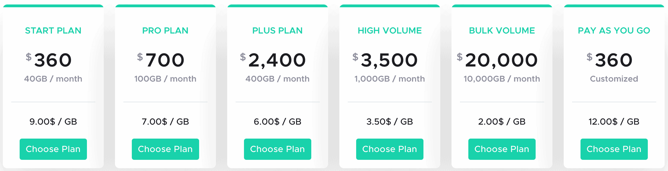Viewport: 668px width, 171px height.
Task: Click the 3.50$ / GB rate
Action: click(x=390, y=122)
